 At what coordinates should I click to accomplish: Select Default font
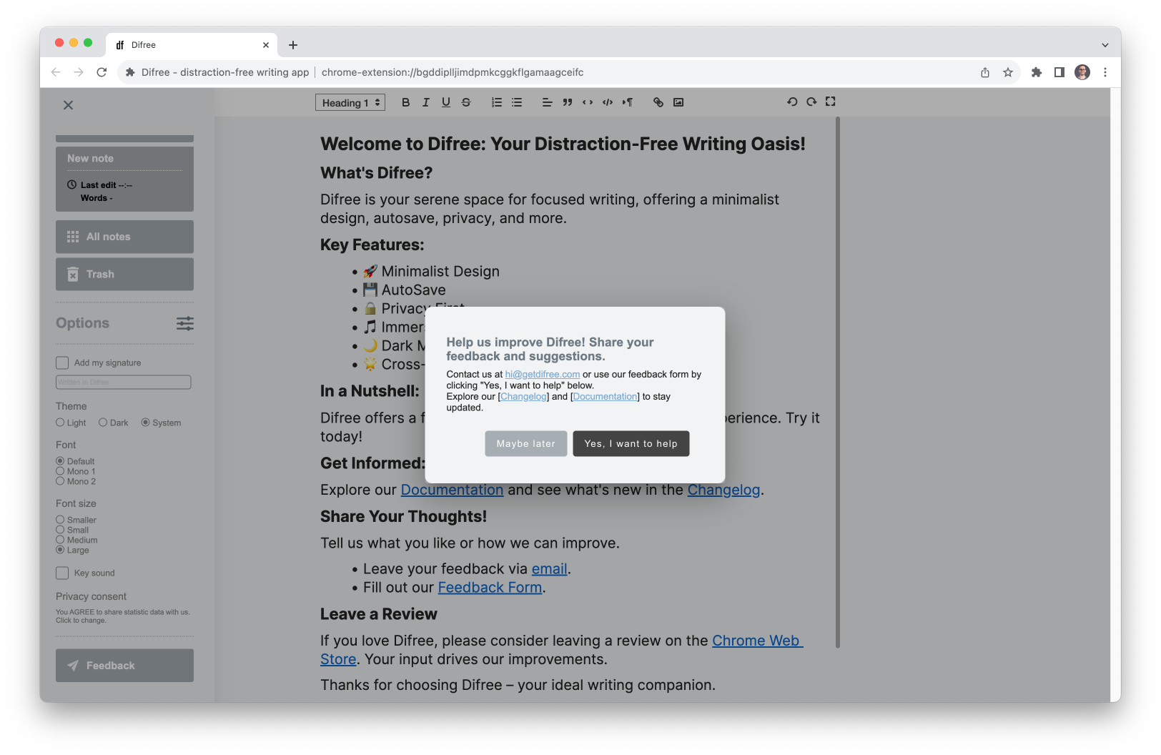click(60, 461)
